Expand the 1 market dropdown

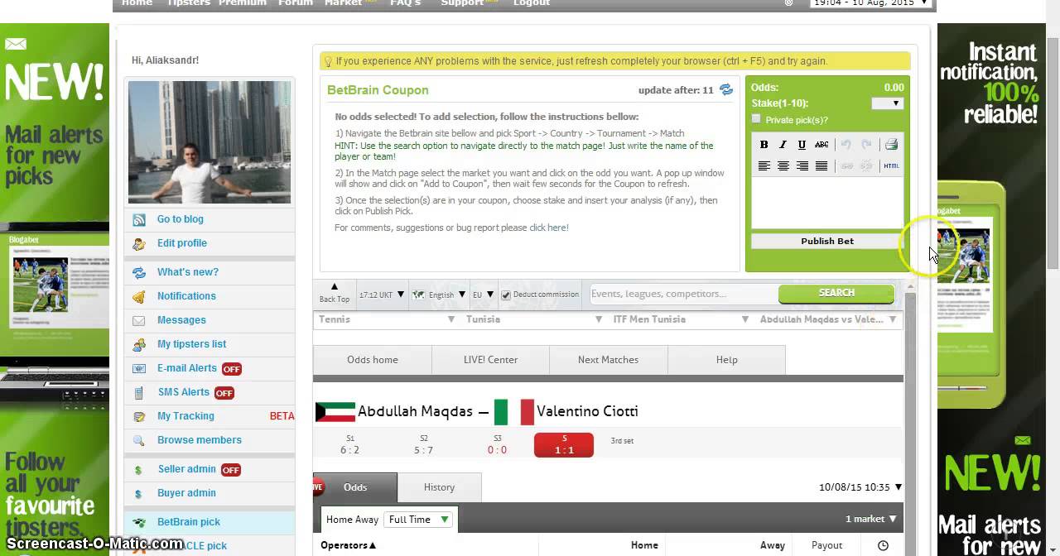(x=870, y=520)
